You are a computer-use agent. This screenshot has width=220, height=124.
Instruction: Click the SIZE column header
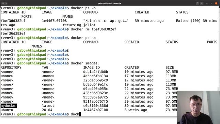tap(170, 68)
